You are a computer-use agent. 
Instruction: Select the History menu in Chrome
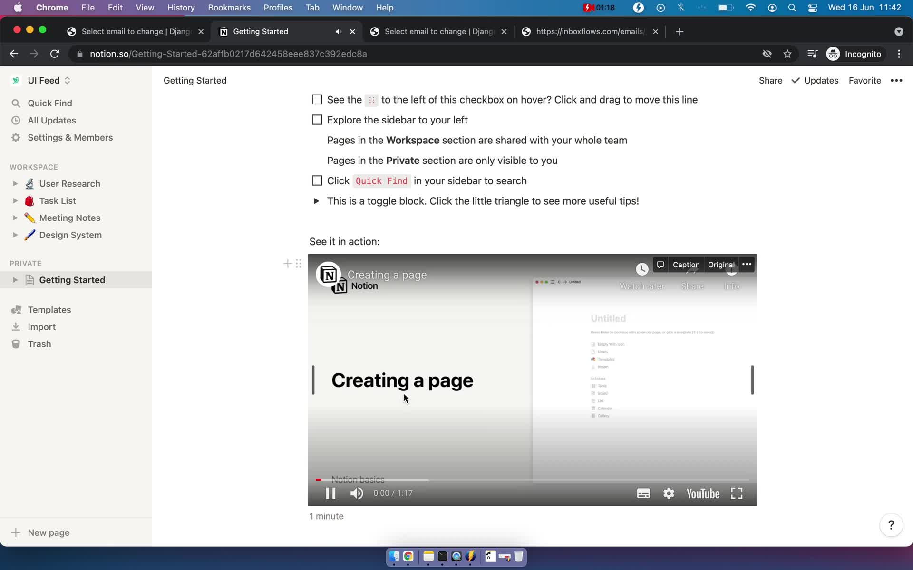[181, 7]
